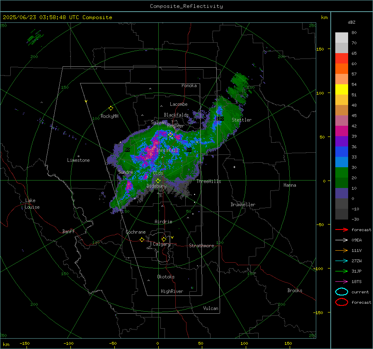Click the yellow diamond marker above Calgary
Viewport: 373px width, 349px height.
[164, 239]
